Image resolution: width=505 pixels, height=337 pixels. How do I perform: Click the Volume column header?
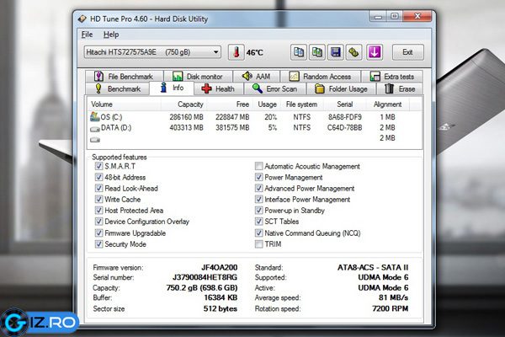click(124, 104)
